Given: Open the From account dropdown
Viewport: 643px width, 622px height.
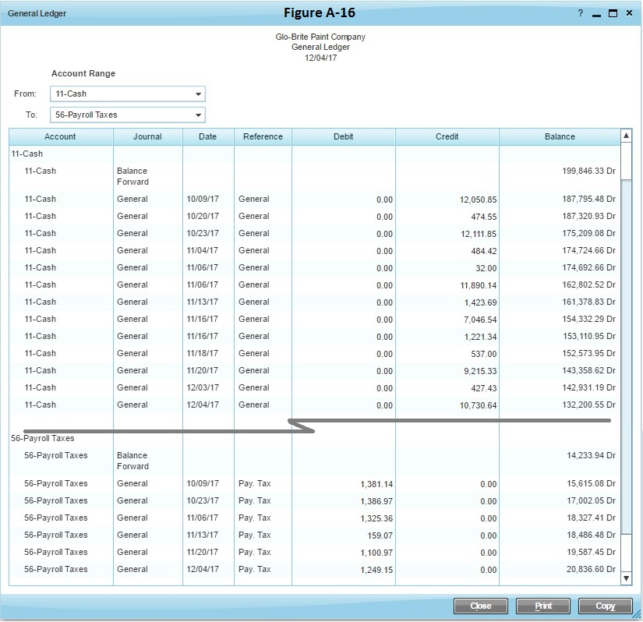Looking at the screenshot, I should (125, 94).
